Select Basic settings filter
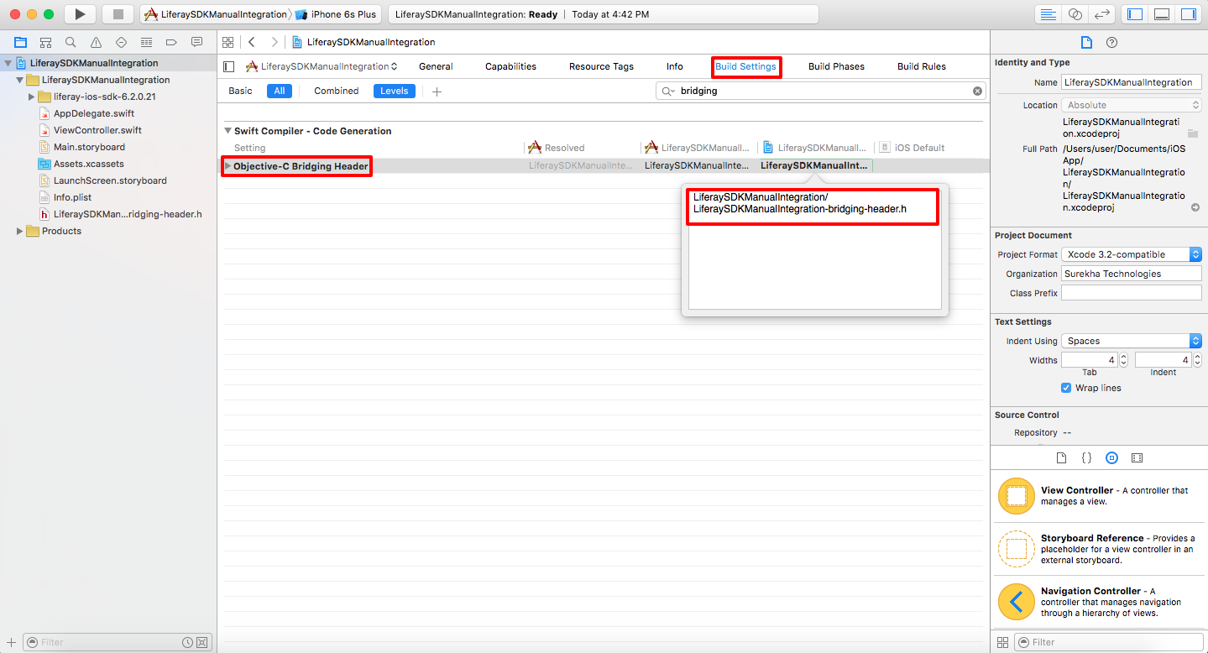 coord(240,91)
